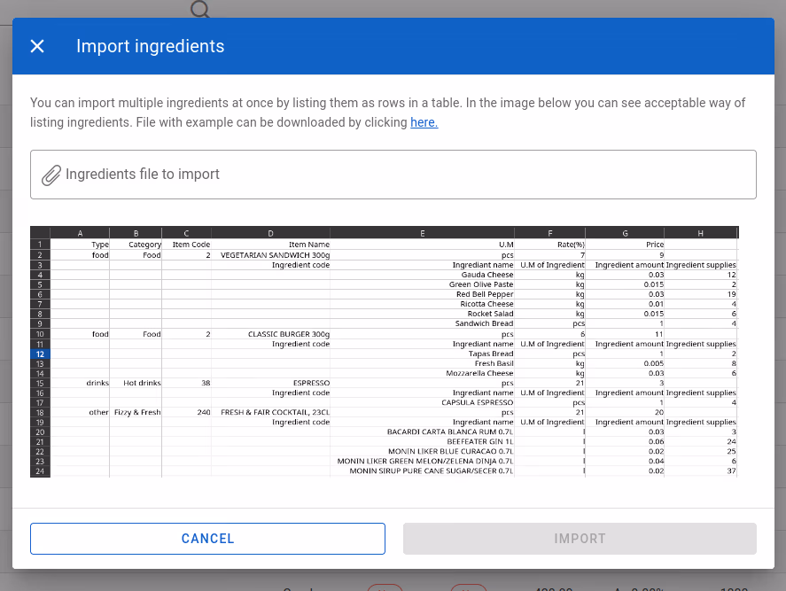
Task: Download the example file via 'here.' link
Action: [424, 122]
